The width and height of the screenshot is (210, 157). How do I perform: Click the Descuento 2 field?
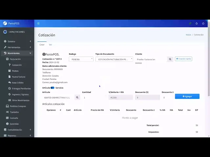(x=167, y=97)
